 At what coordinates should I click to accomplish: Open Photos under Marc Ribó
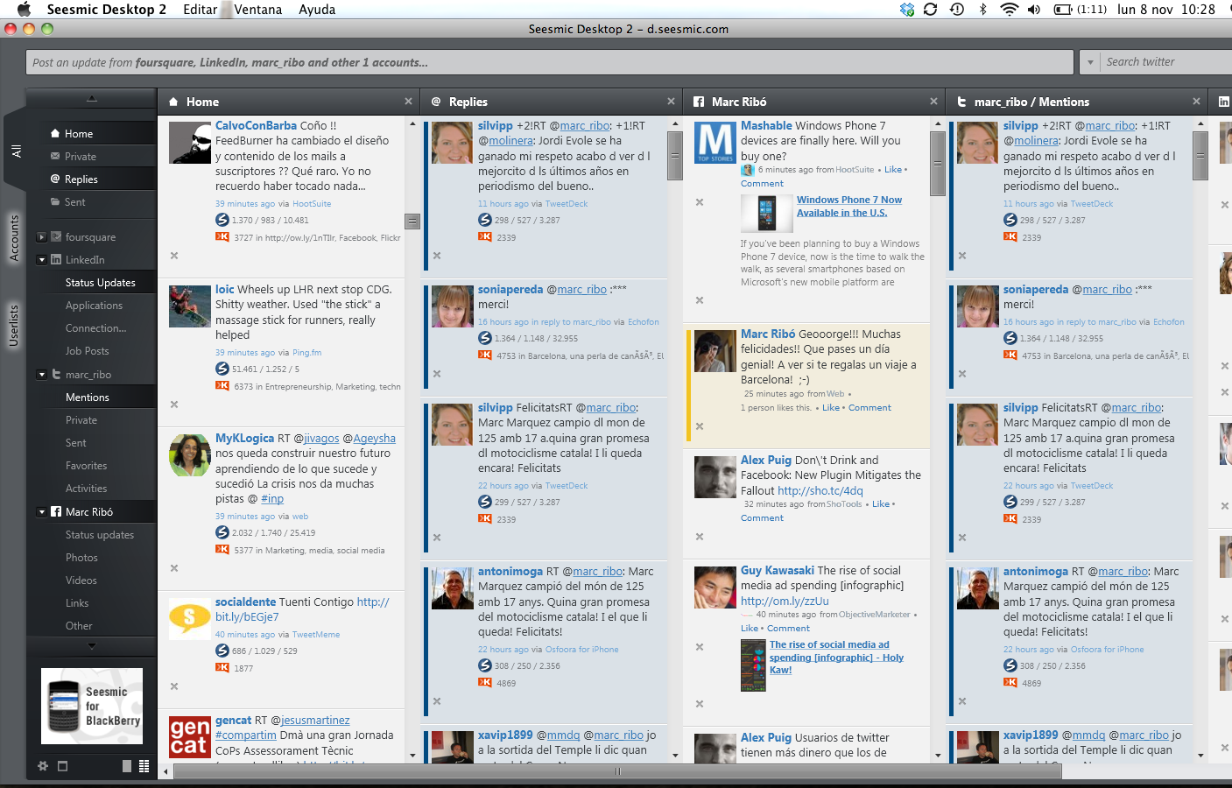(81, 558)
